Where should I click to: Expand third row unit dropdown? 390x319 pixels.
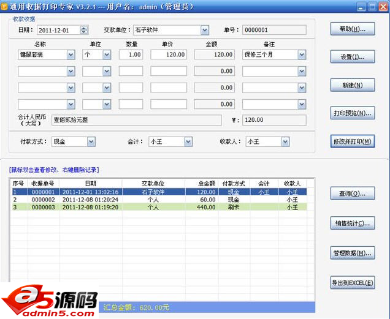[107, 88]
